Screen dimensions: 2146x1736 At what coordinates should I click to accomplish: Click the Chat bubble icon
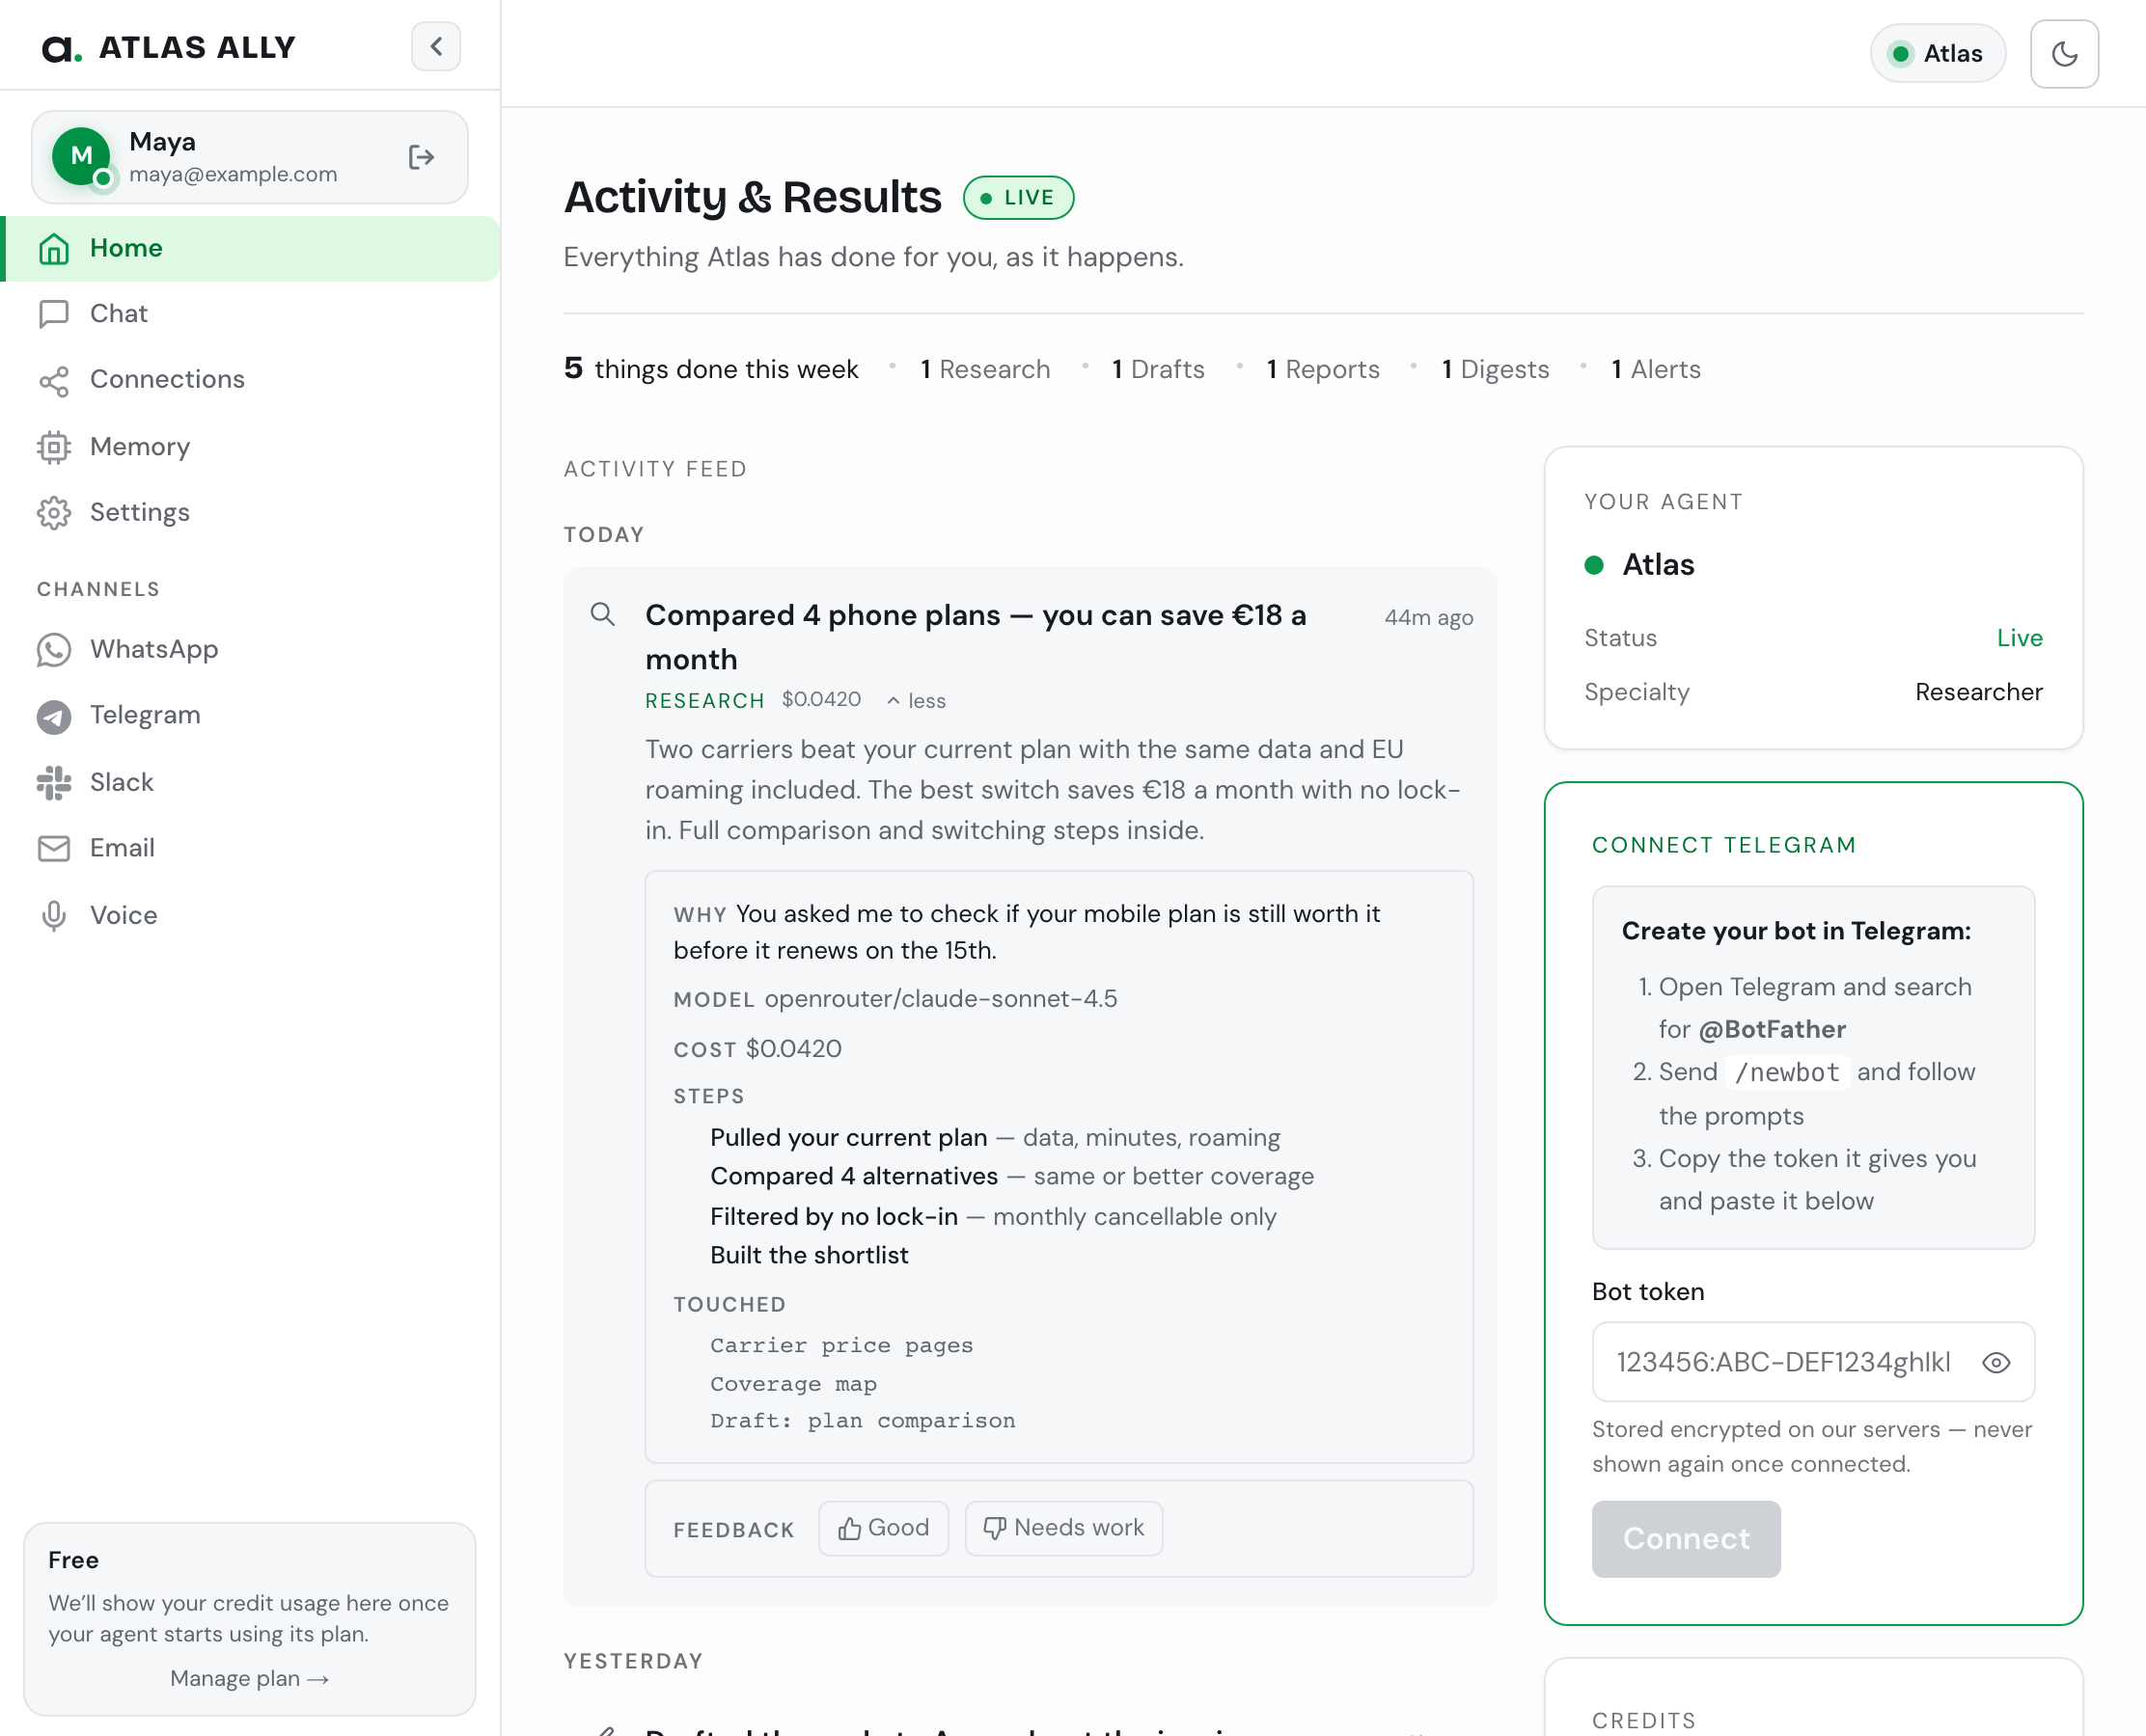click(54, 314)
